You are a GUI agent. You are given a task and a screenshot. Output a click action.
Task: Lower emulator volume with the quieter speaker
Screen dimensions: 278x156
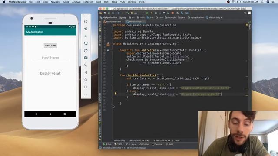pyautogui.click(x=86, y=36)
